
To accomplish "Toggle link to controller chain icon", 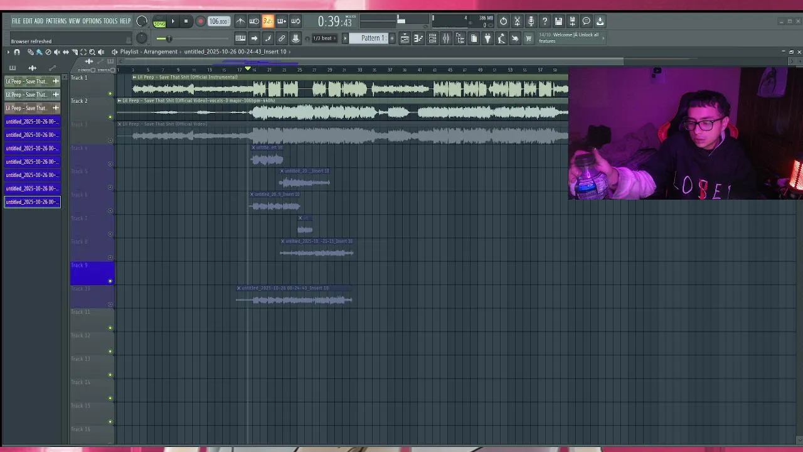I will point(282,38).
